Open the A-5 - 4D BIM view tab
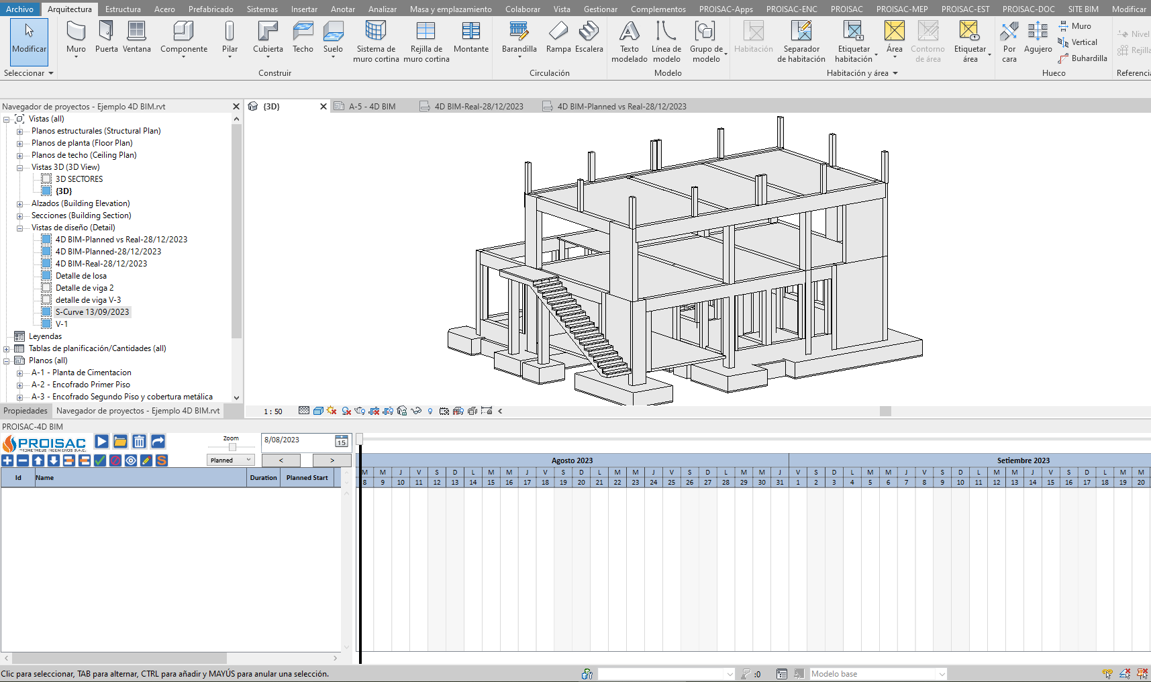 [372, 107]
